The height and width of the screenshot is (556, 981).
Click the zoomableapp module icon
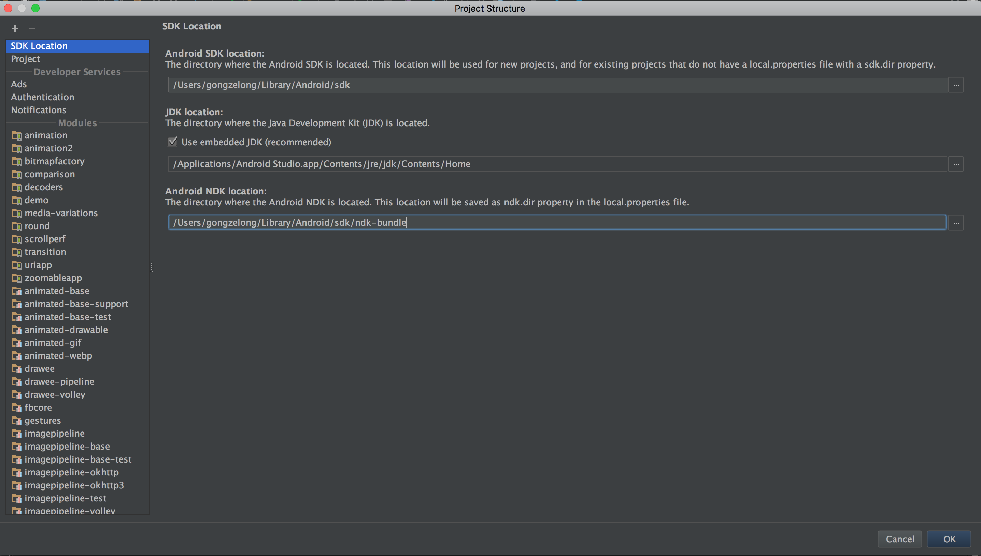[16, 278]
